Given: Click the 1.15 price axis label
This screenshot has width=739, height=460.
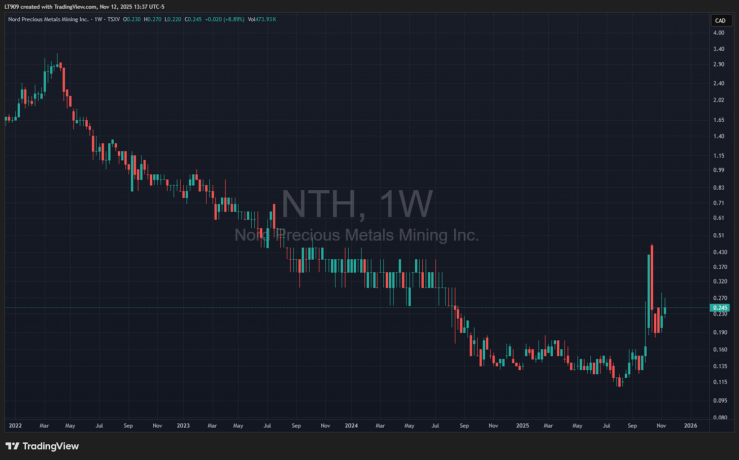Looking at the screenshot, I should [x=719, y=156].
